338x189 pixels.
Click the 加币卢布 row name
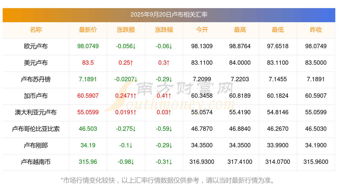click(36, 96)
